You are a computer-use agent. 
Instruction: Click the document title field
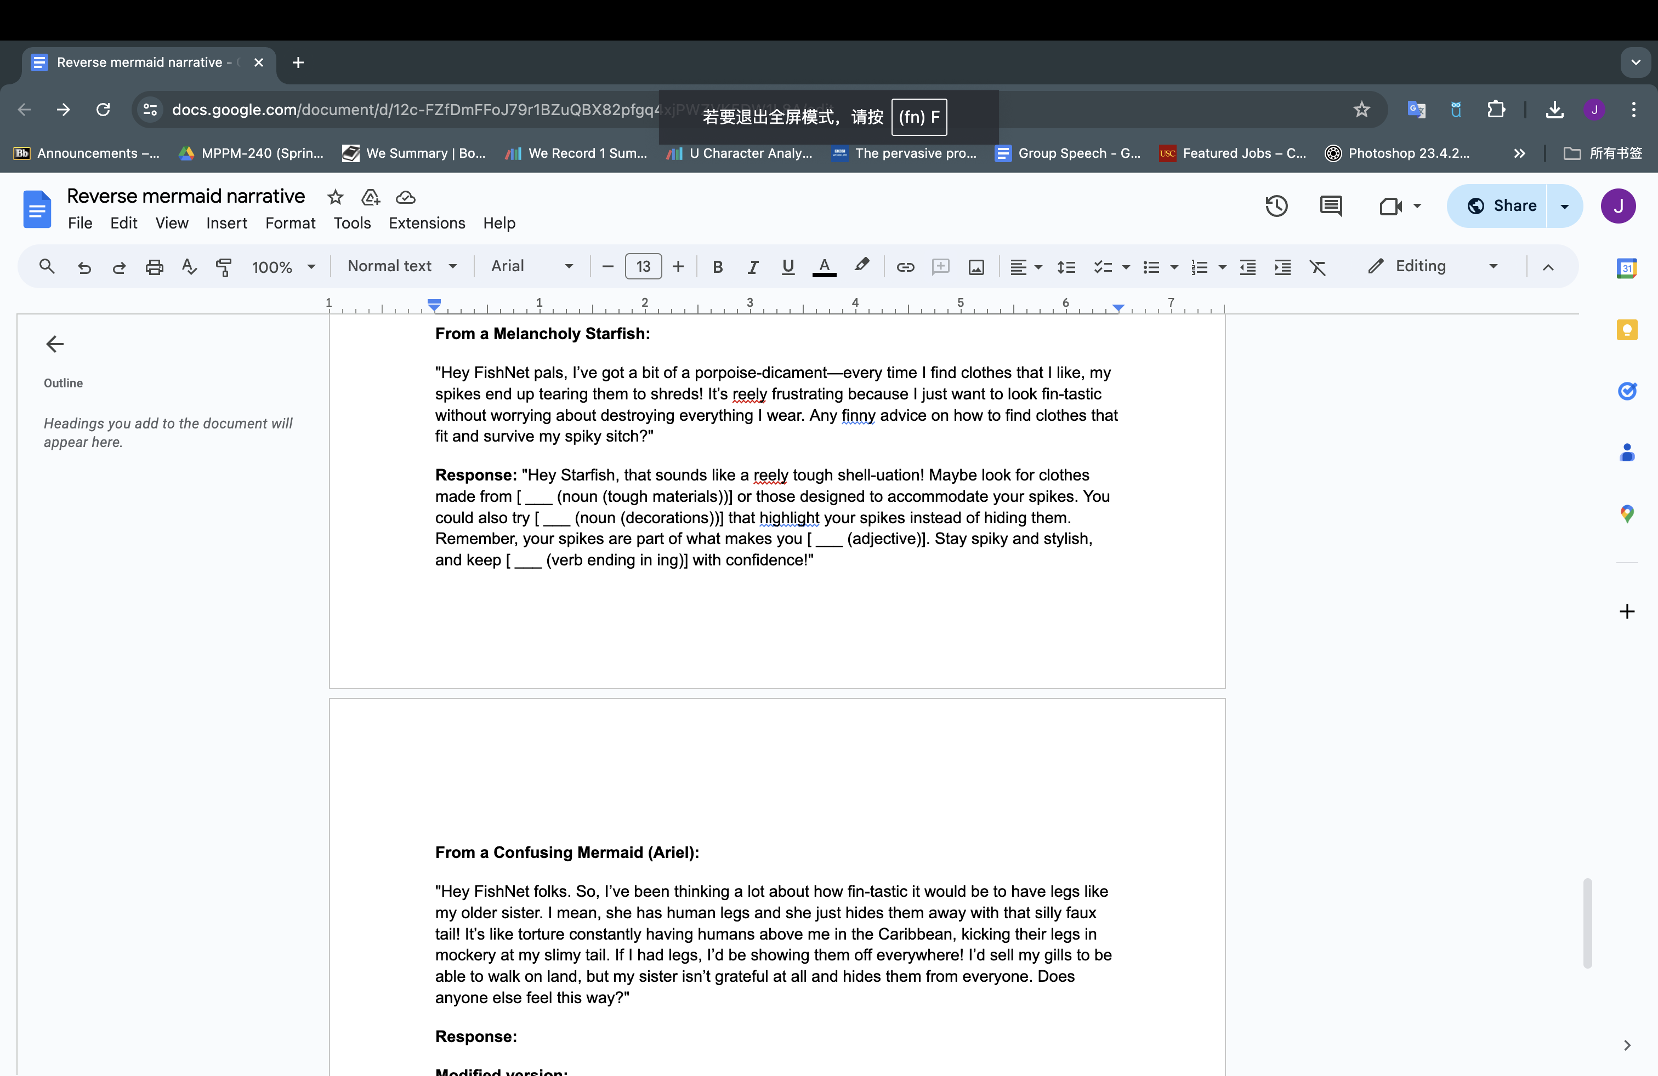coord(186,196)
